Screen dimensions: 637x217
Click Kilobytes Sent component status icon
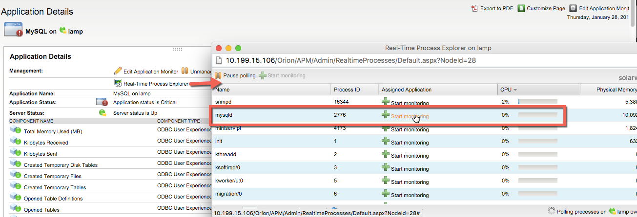15,153
